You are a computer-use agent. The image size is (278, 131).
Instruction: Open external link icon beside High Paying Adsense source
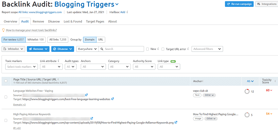(x=92, y=118)
